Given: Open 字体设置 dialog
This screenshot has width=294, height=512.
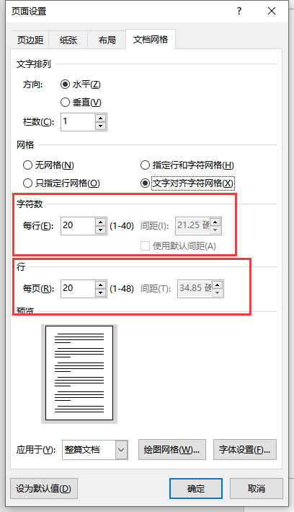Looking at the screenshot, I should [x=245, y=450].
